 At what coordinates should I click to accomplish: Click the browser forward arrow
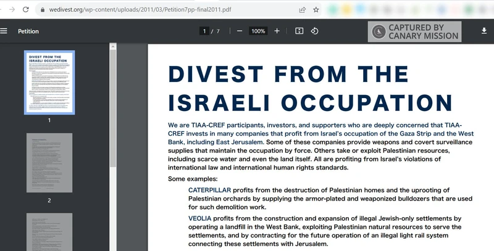12,9
